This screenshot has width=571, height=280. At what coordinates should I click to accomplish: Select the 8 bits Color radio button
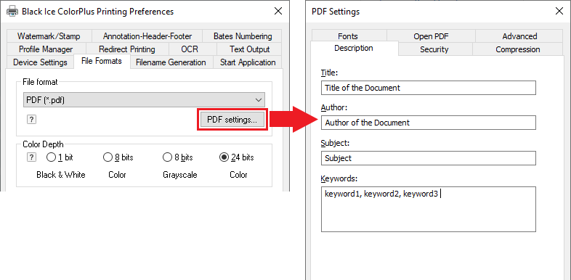(108, 157)
